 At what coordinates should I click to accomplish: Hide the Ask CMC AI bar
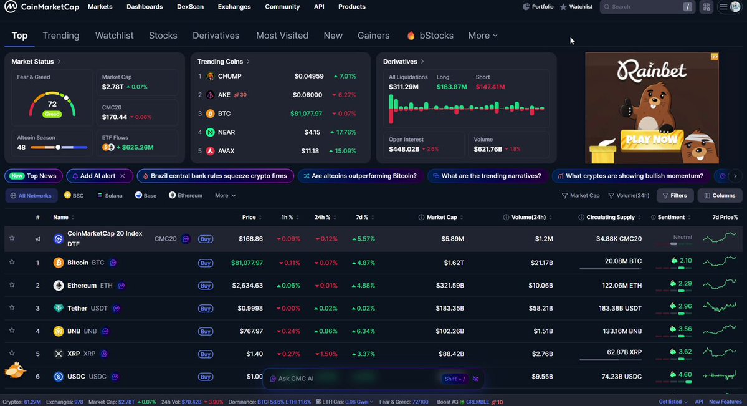coord(475,379)
